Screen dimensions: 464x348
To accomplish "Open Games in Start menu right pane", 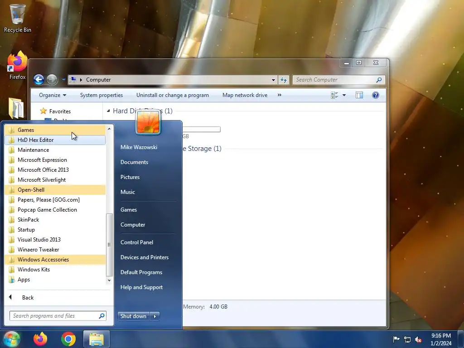I will [128, 210].
